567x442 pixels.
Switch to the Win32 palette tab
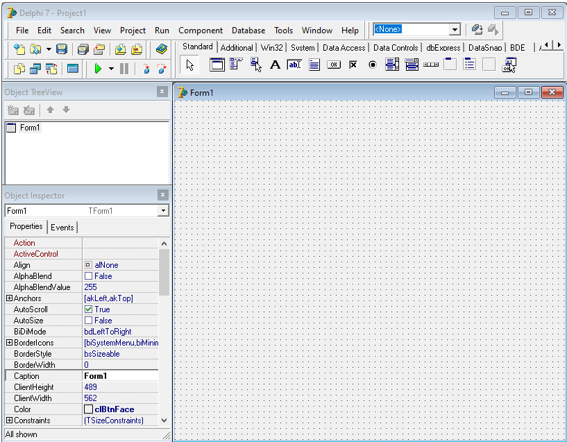(x=271, y=48)
